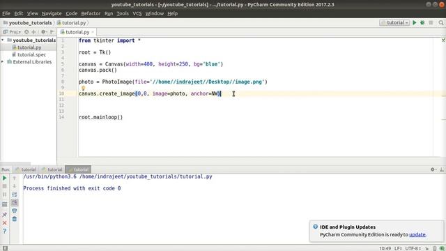
Task: Hide Run tool window icon at right
Action: (442, 169)
